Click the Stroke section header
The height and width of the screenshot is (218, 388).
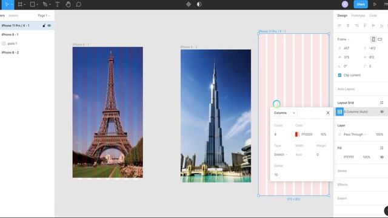click(x=342, y=171)
